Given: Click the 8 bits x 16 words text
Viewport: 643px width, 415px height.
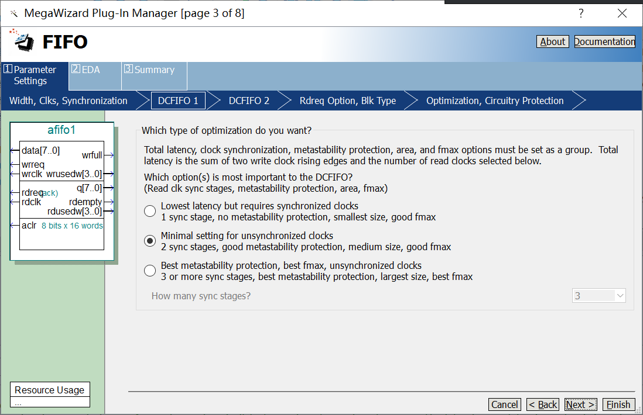Looking at the screenshot, I should pos(72,226).
